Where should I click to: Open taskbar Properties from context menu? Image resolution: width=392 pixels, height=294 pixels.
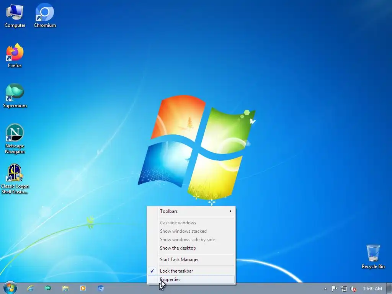coord(191,279)
